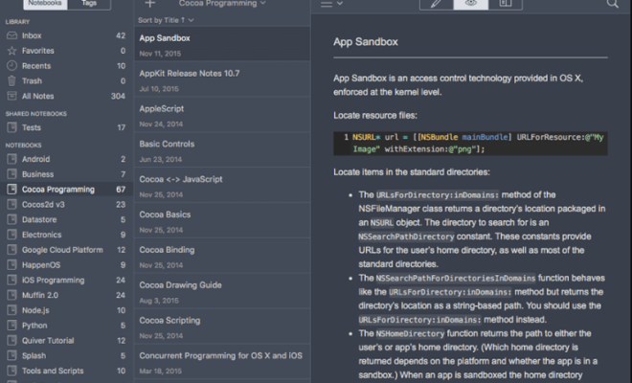Click the Muffin 2.0 notebook icon
This screenshot has height=383, width=632.
click(12, 295)
